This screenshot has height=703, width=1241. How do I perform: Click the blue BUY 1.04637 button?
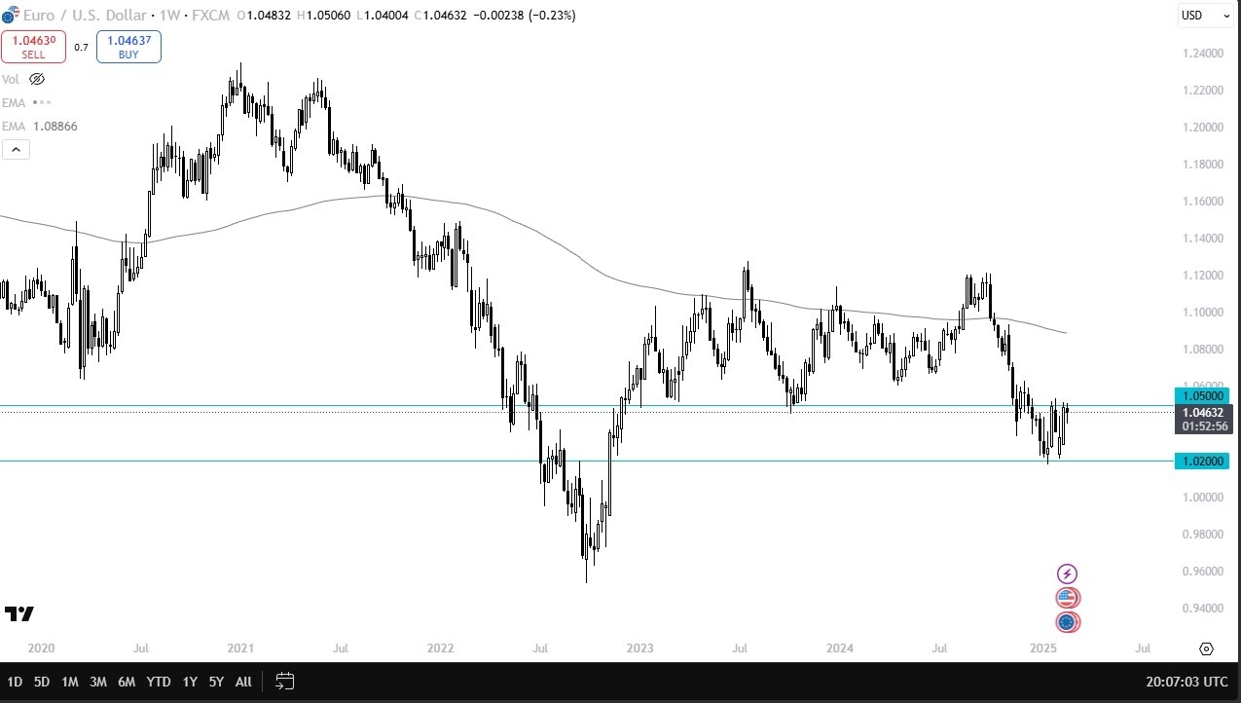128,47
